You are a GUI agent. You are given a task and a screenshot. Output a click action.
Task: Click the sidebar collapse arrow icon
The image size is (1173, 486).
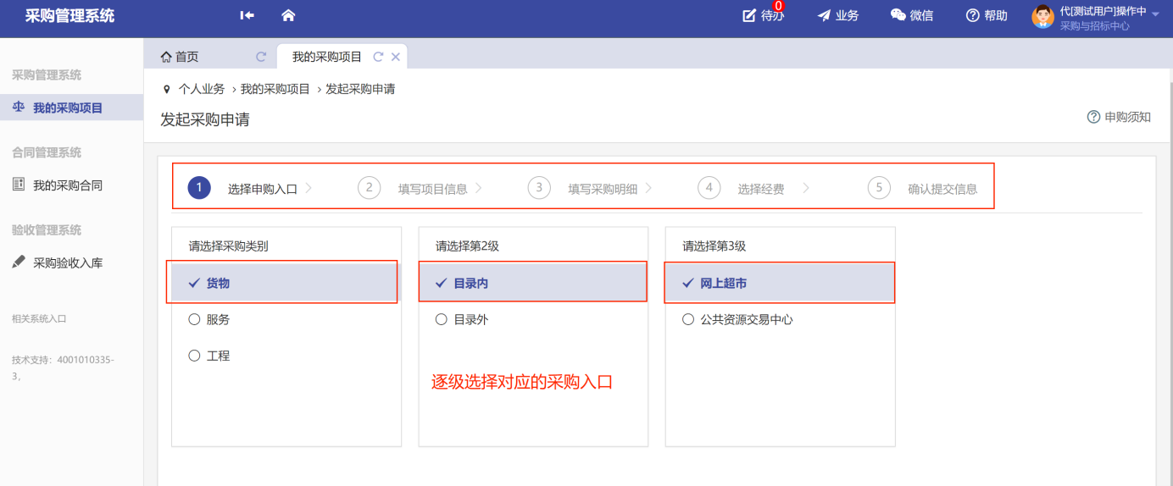247,15
